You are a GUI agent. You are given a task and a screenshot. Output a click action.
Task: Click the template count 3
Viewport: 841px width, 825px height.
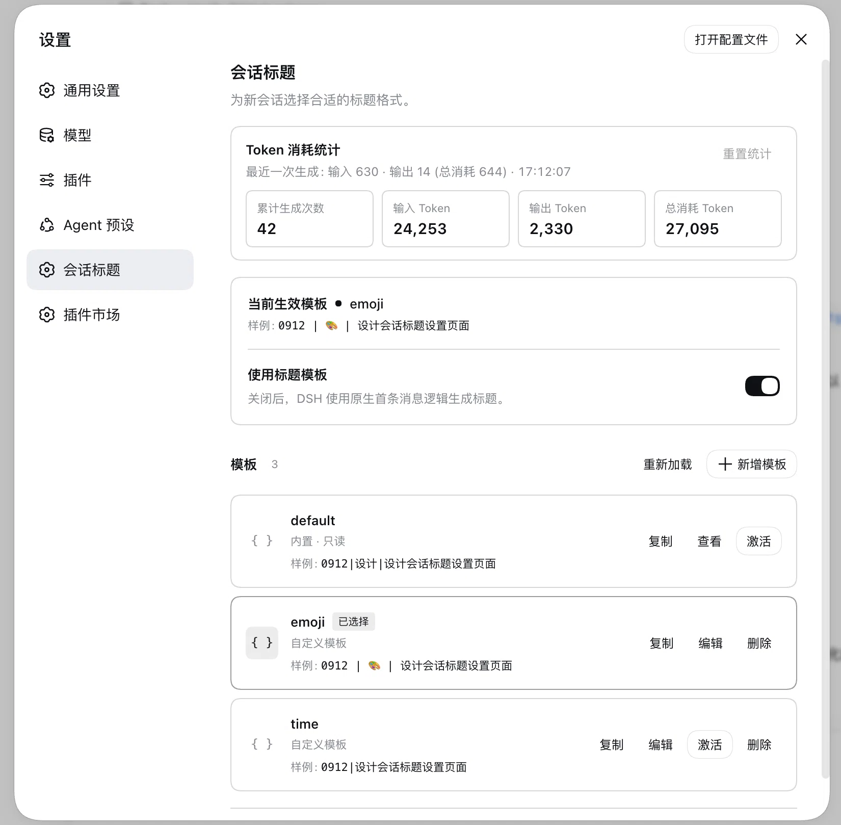point(275,464)
